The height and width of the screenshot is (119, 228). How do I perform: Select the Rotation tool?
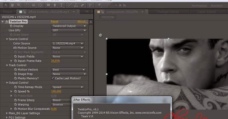[x=27, y=5]
